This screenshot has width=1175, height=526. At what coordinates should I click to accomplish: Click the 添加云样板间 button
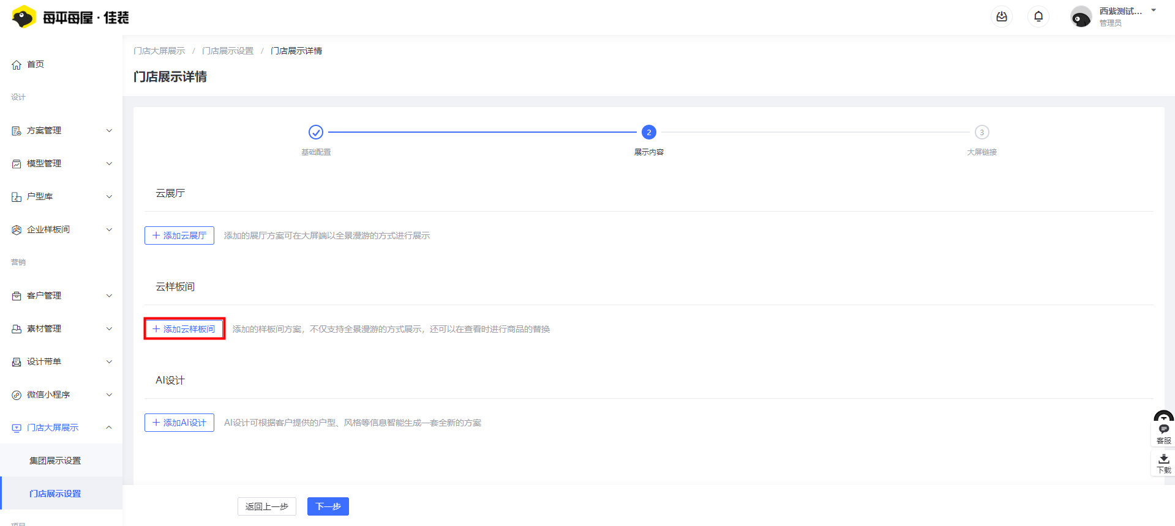(x=184, y=329)
